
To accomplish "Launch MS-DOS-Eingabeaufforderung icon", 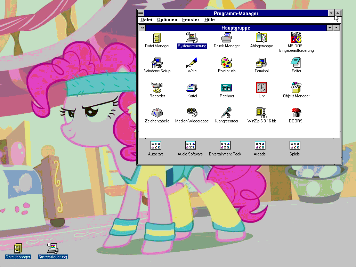I will pyautogui.click(x=296, y=38).
